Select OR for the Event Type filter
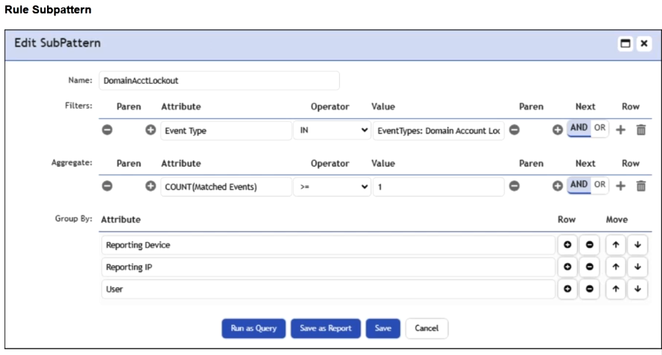 (x=600, y=128)
